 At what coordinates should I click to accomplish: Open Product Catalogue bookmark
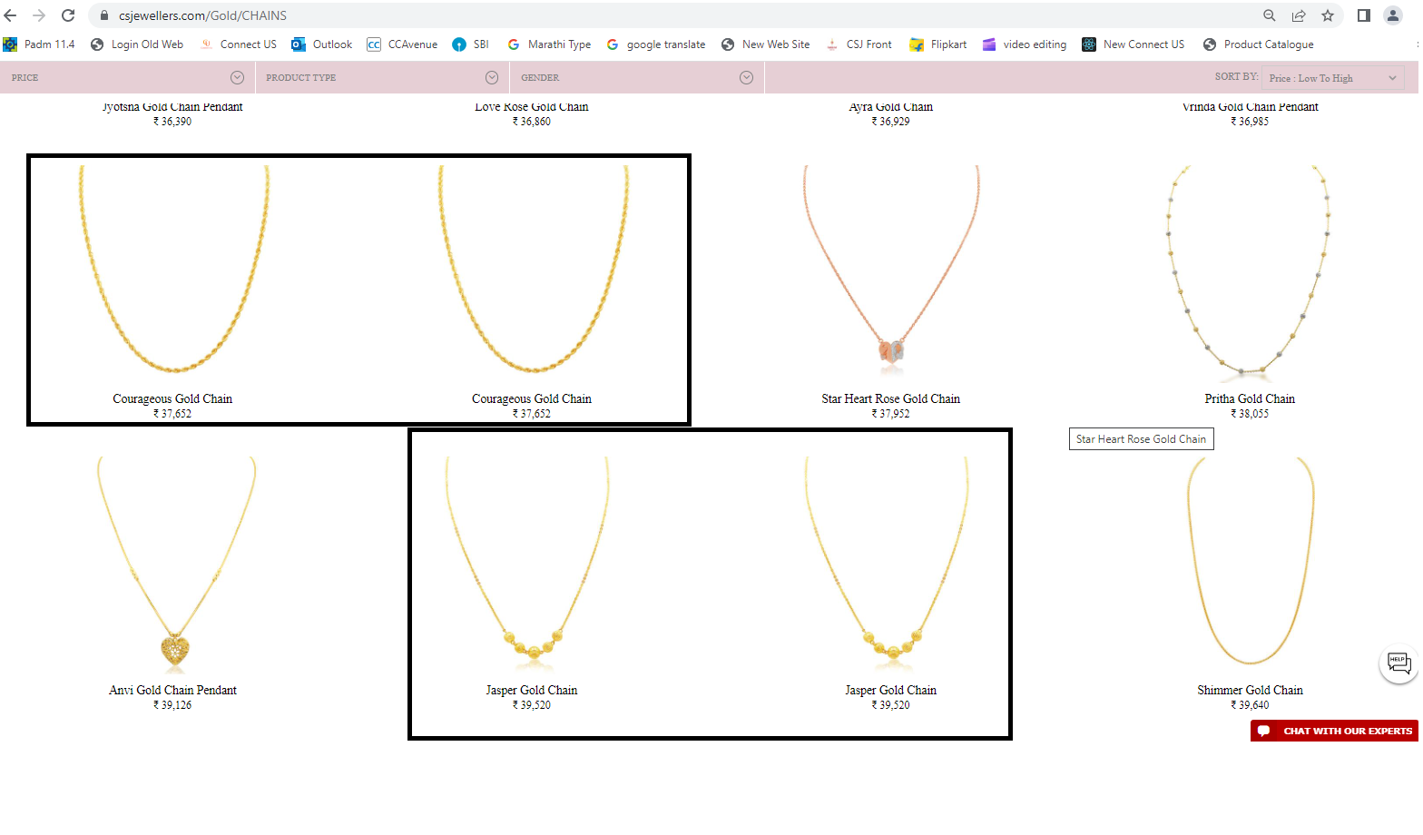tap(1259, 44)
